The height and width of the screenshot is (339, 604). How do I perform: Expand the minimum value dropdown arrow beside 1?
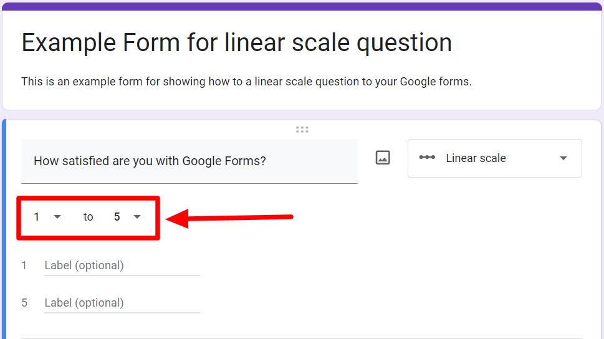(x=57, y=217)
